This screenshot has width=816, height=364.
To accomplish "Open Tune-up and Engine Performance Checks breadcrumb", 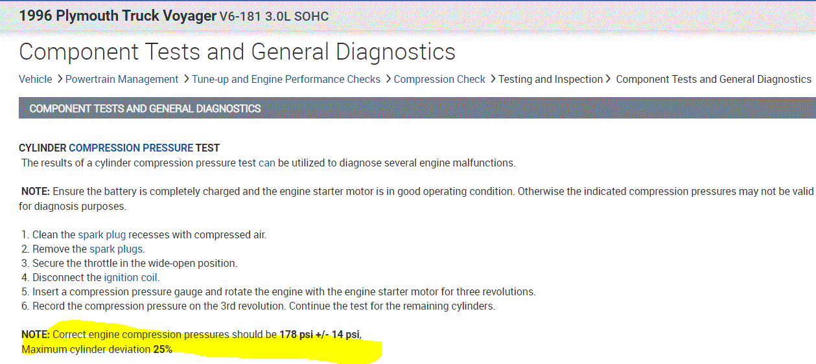I will 286,79.
